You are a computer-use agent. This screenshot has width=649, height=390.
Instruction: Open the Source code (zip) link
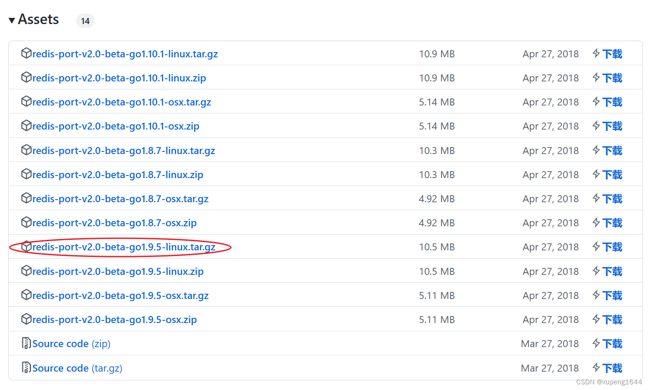coord(71,344)
